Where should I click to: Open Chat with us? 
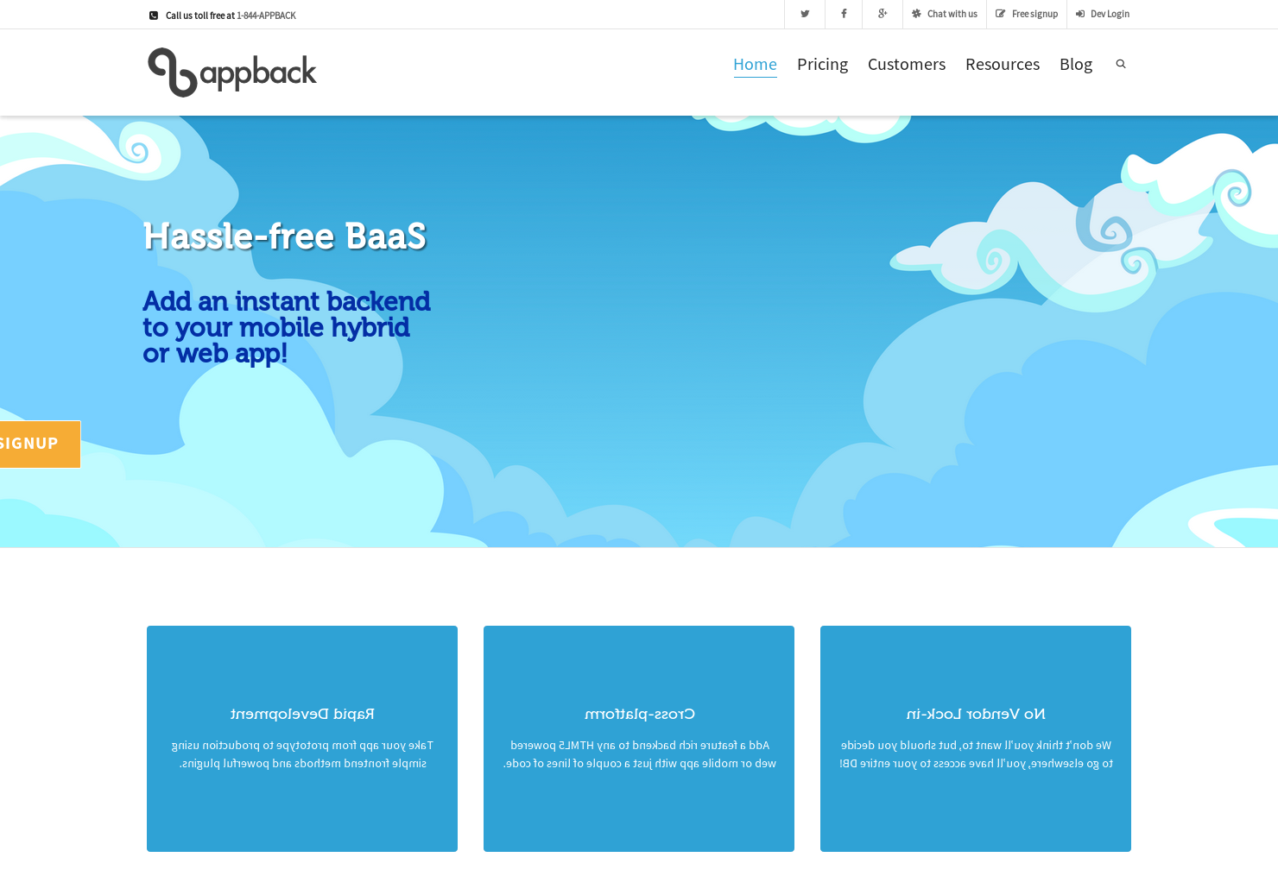pos(951,14)
